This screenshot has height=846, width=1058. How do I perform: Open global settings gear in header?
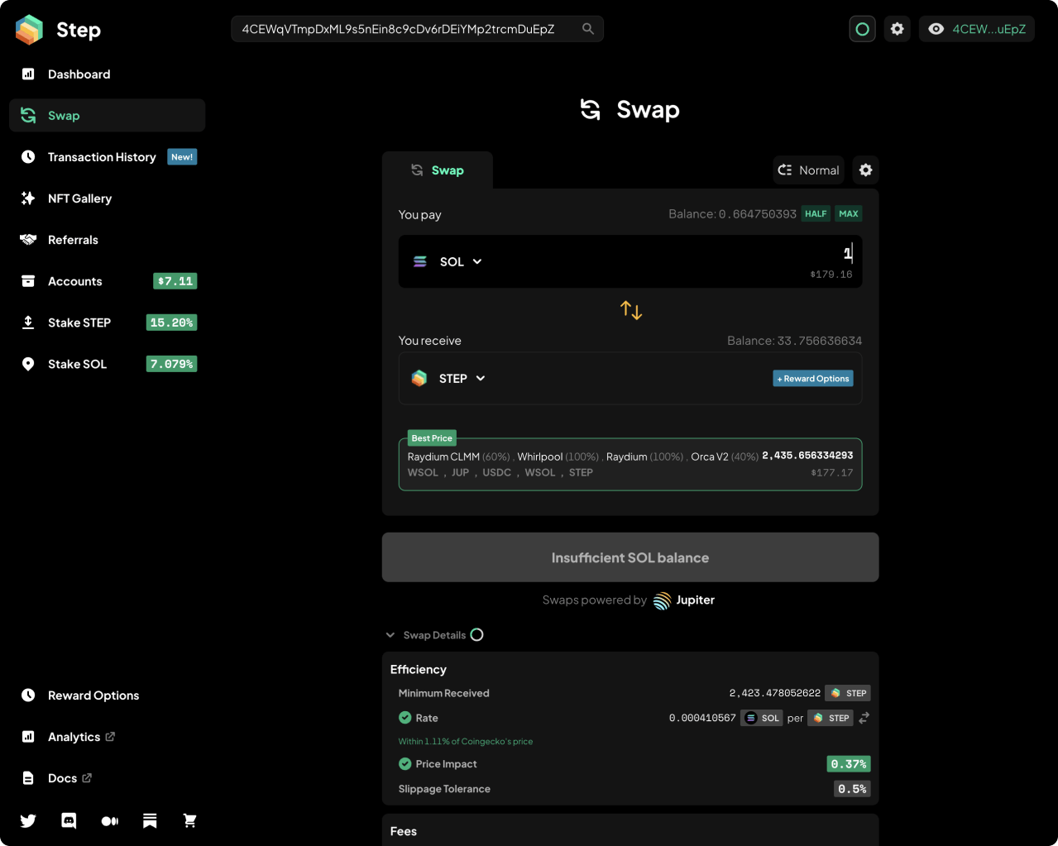[x=898, y=29]
